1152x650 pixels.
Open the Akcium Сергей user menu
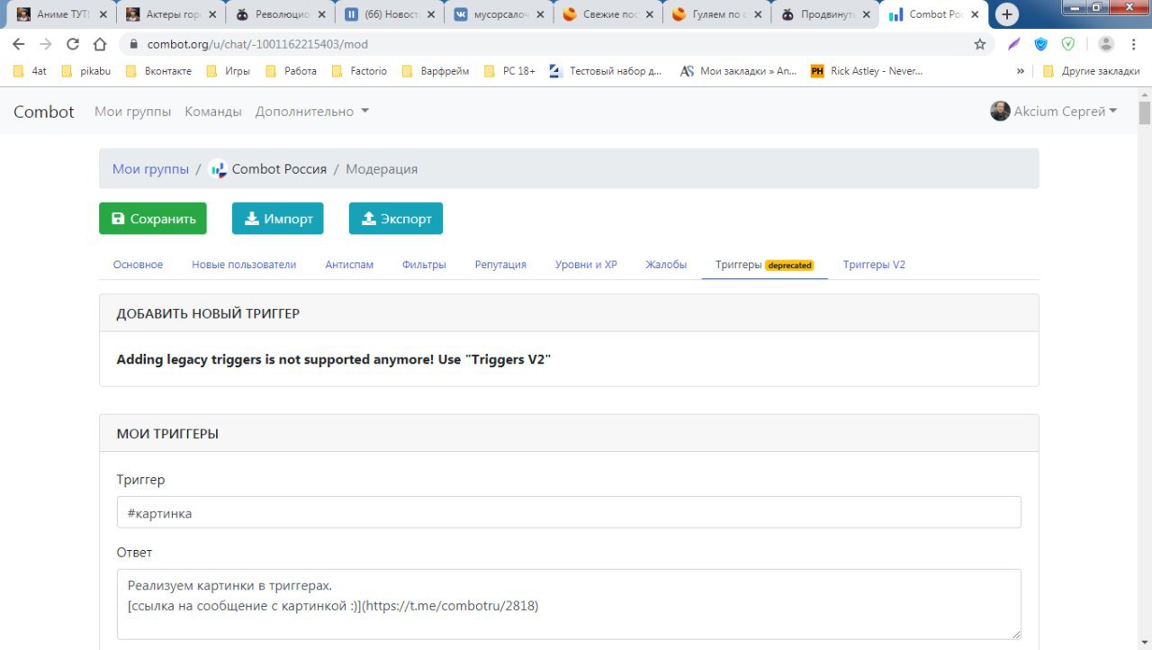1054,111
